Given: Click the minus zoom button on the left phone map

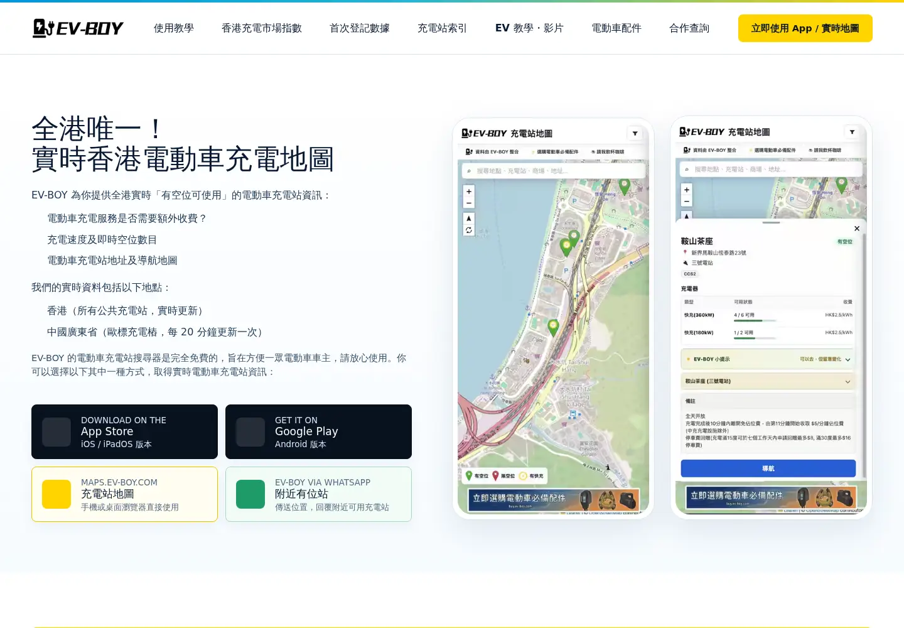Looking at the screenshot, I should (x=469, y=203).
